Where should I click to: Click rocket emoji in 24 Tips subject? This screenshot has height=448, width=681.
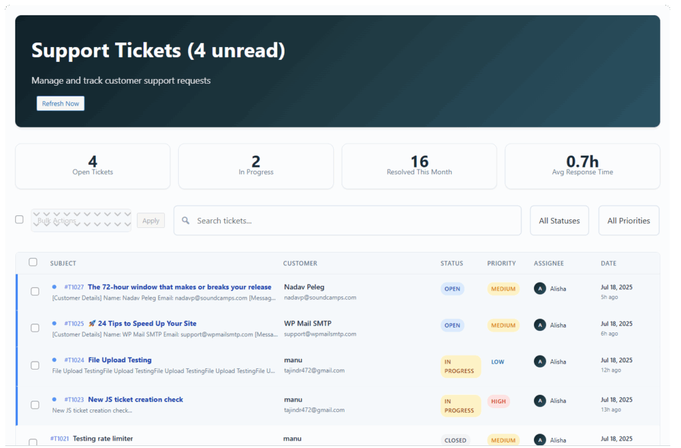click(x=92, y=324)
